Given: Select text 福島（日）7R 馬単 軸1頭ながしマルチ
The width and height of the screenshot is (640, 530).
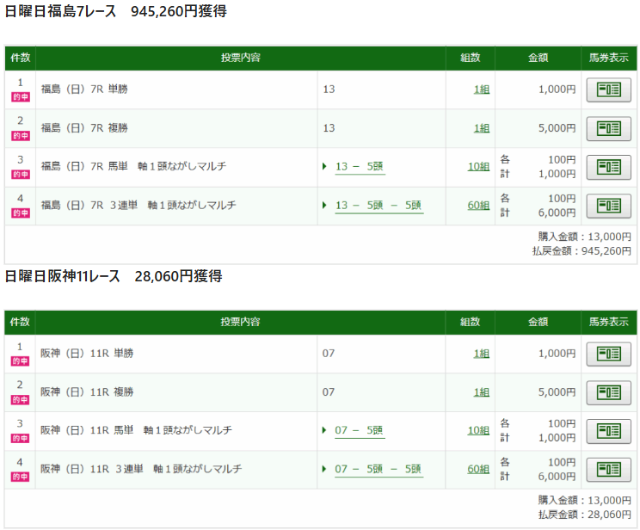Looking at the screenshot, I should tap(133, 166).
